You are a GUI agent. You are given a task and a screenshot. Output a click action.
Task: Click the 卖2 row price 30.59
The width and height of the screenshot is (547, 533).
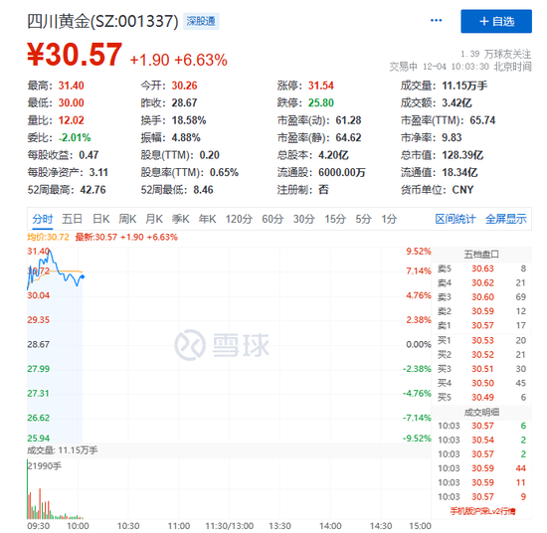[x=482, y=311]
